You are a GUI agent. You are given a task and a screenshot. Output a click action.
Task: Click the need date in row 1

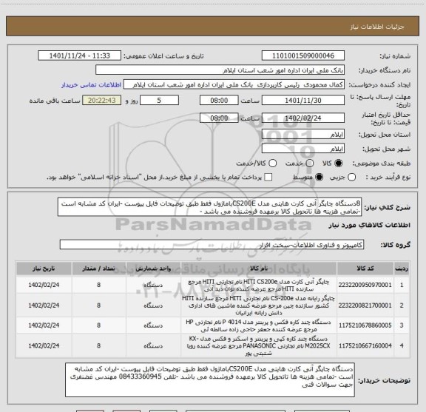pyautogui.click(x=44, y=285)
